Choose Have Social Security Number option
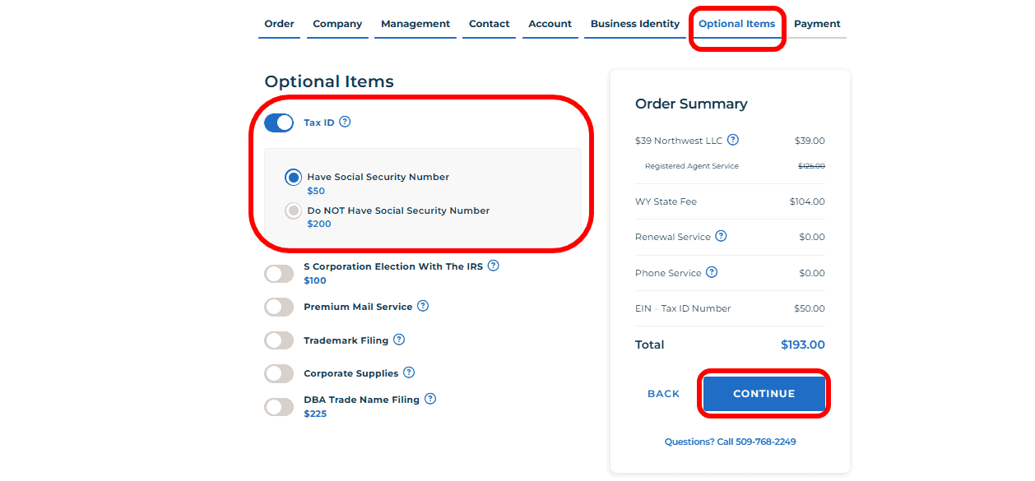 (x=293, y=177)
